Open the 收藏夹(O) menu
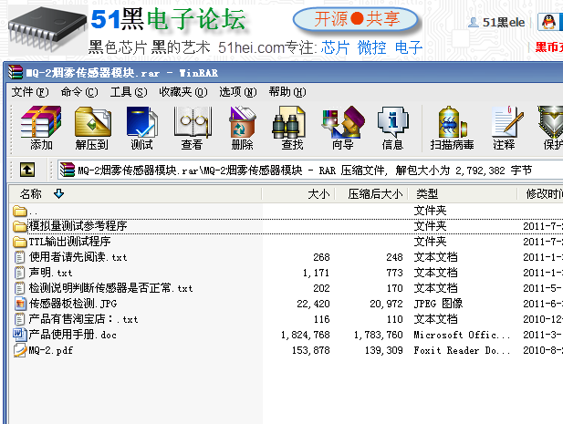The image size is (563, 424). point(183,92)
